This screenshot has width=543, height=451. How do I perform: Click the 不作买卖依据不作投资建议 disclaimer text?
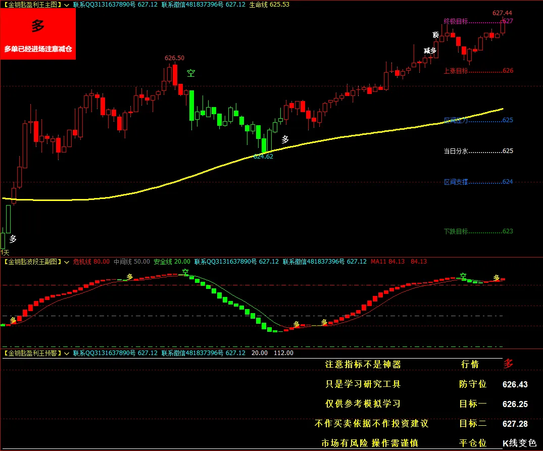[371, 424]
